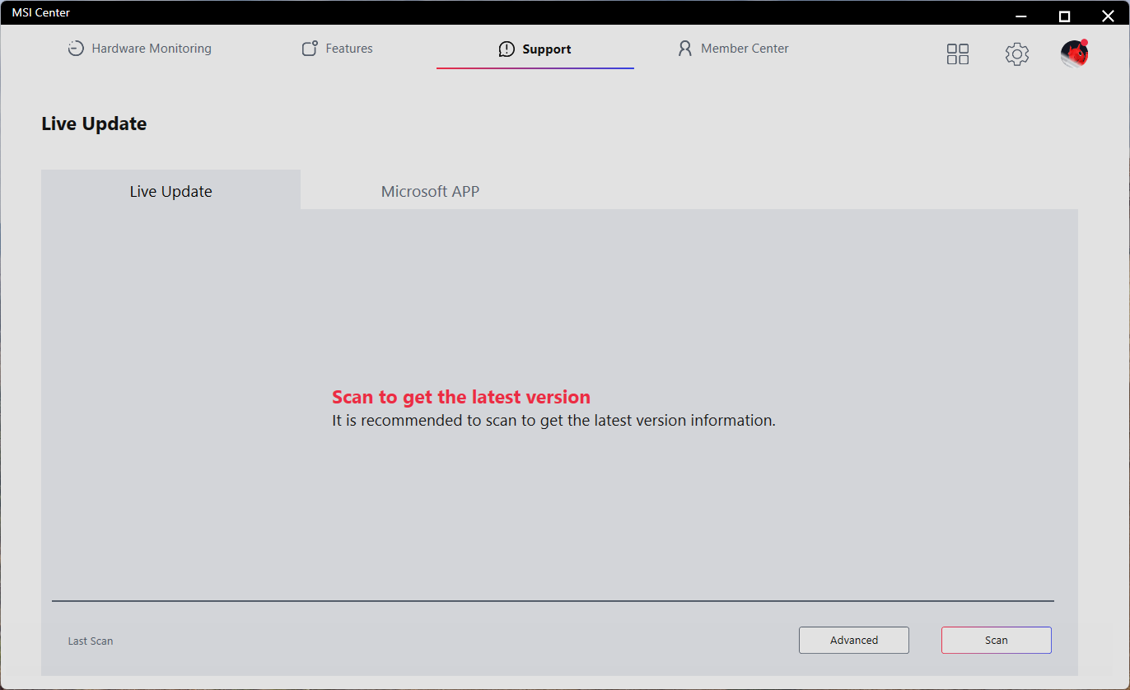Image resolution: width=1130 pixels, height=690 pixels.
Task: Click the Features square icon
Action: pyautogui.click(x=310, y=49)
